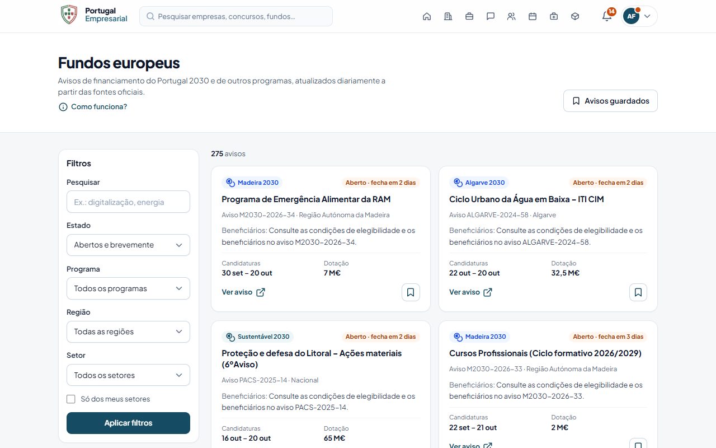Click the Algarve 2030 program tag
Image resolution: width=716 pixels, height=448 pixels.
pos(479,183)
